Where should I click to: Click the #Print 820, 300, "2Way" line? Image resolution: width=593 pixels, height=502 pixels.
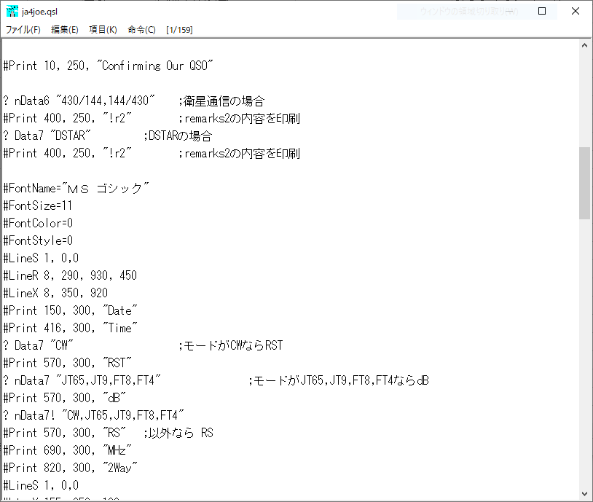coord(70,468)
